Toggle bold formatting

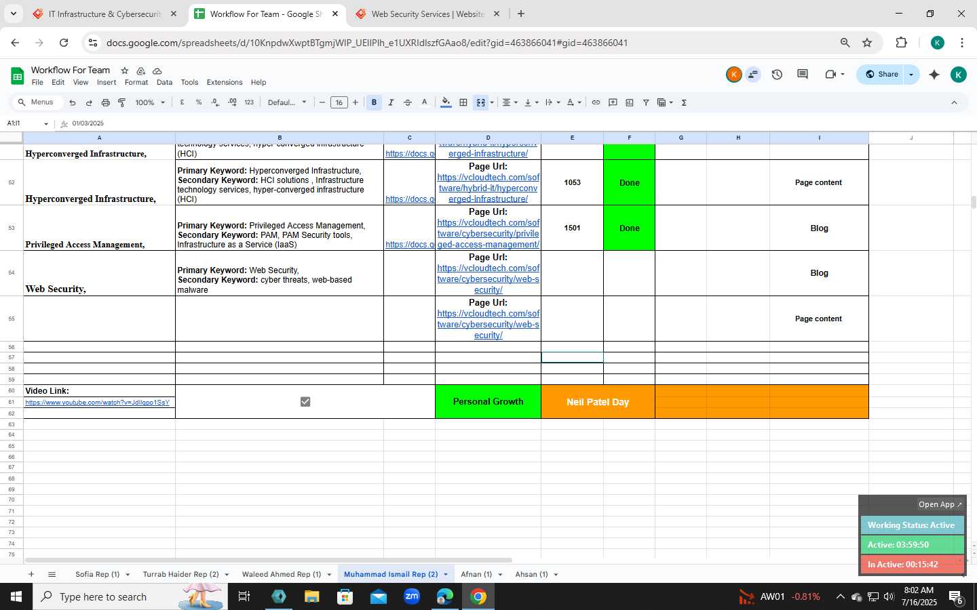click(x=374, y=102)
